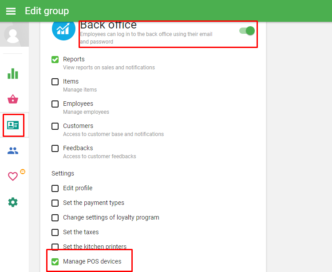Click the user profile avatar
The height and width of the screenshot is (272, 332).
coord(13,36)
